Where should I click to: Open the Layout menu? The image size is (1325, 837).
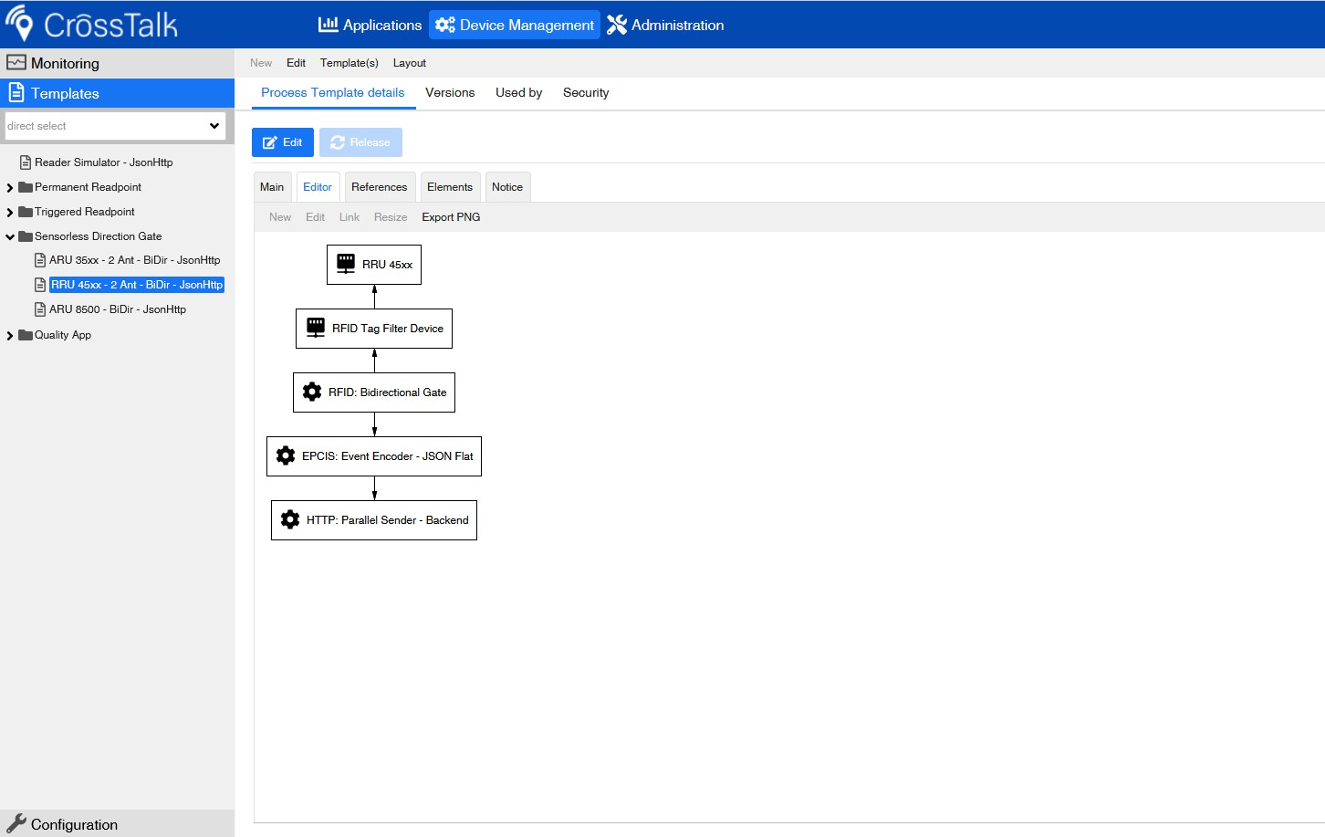click(x=410, y=63)
